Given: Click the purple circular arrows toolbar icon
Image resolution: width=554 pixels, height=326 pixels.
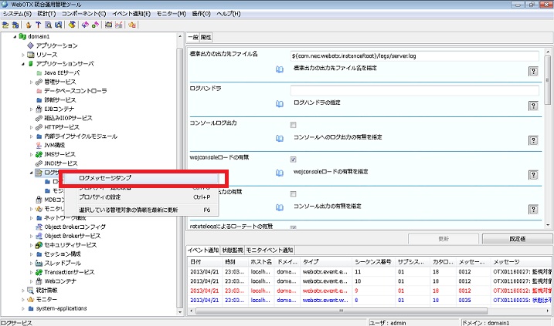Looking at the screenshot, I should [85, 25].
